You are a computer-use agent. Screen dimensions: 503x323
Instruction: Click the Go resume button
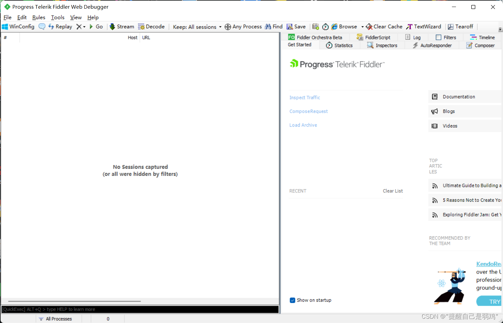[96, 27]
